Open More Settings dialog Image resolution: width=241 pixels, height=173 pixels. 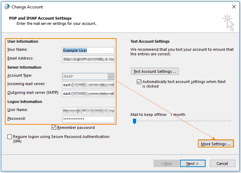coord(216,144)
